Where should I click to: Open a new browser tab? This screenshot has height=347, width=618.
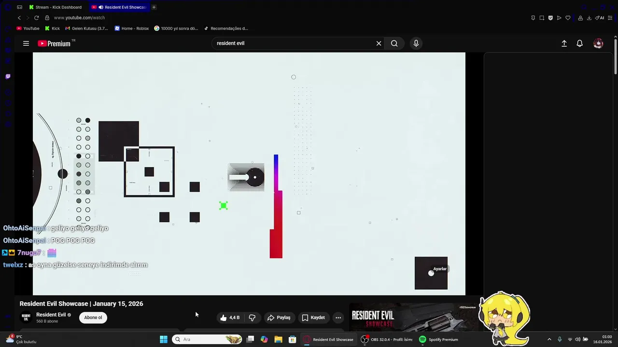tap(154, 7)
